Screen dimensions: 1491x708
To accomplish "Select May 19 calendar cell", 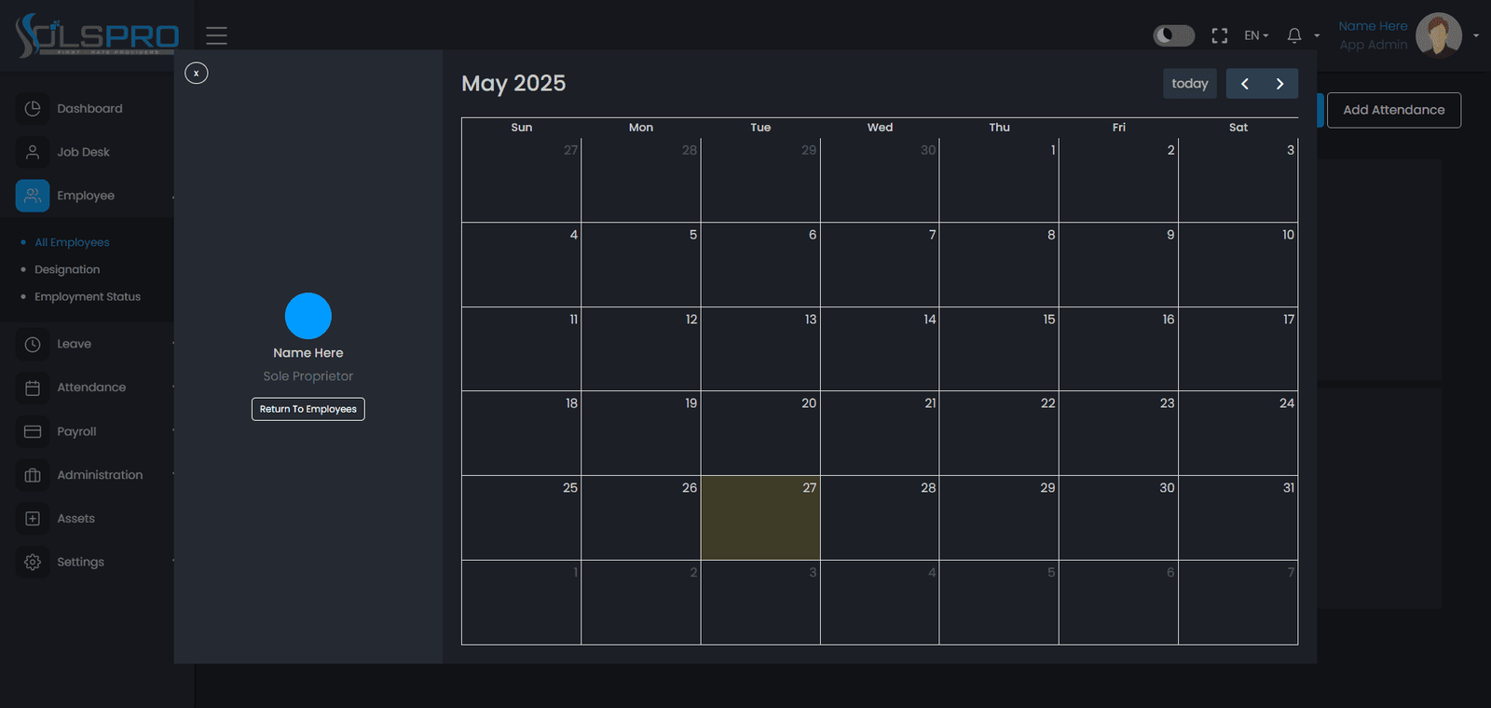I will coord(641,433).
